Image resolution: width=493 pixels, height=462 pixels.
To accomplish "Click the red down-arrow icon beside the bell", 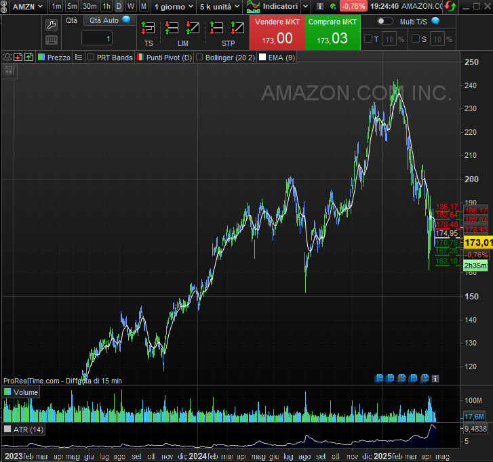I will [x=18, y=57].
